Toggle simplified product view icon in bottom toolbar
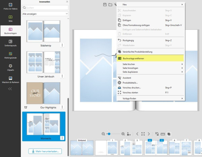The width and height of the screenshot is (202, 157). (169, 134)
